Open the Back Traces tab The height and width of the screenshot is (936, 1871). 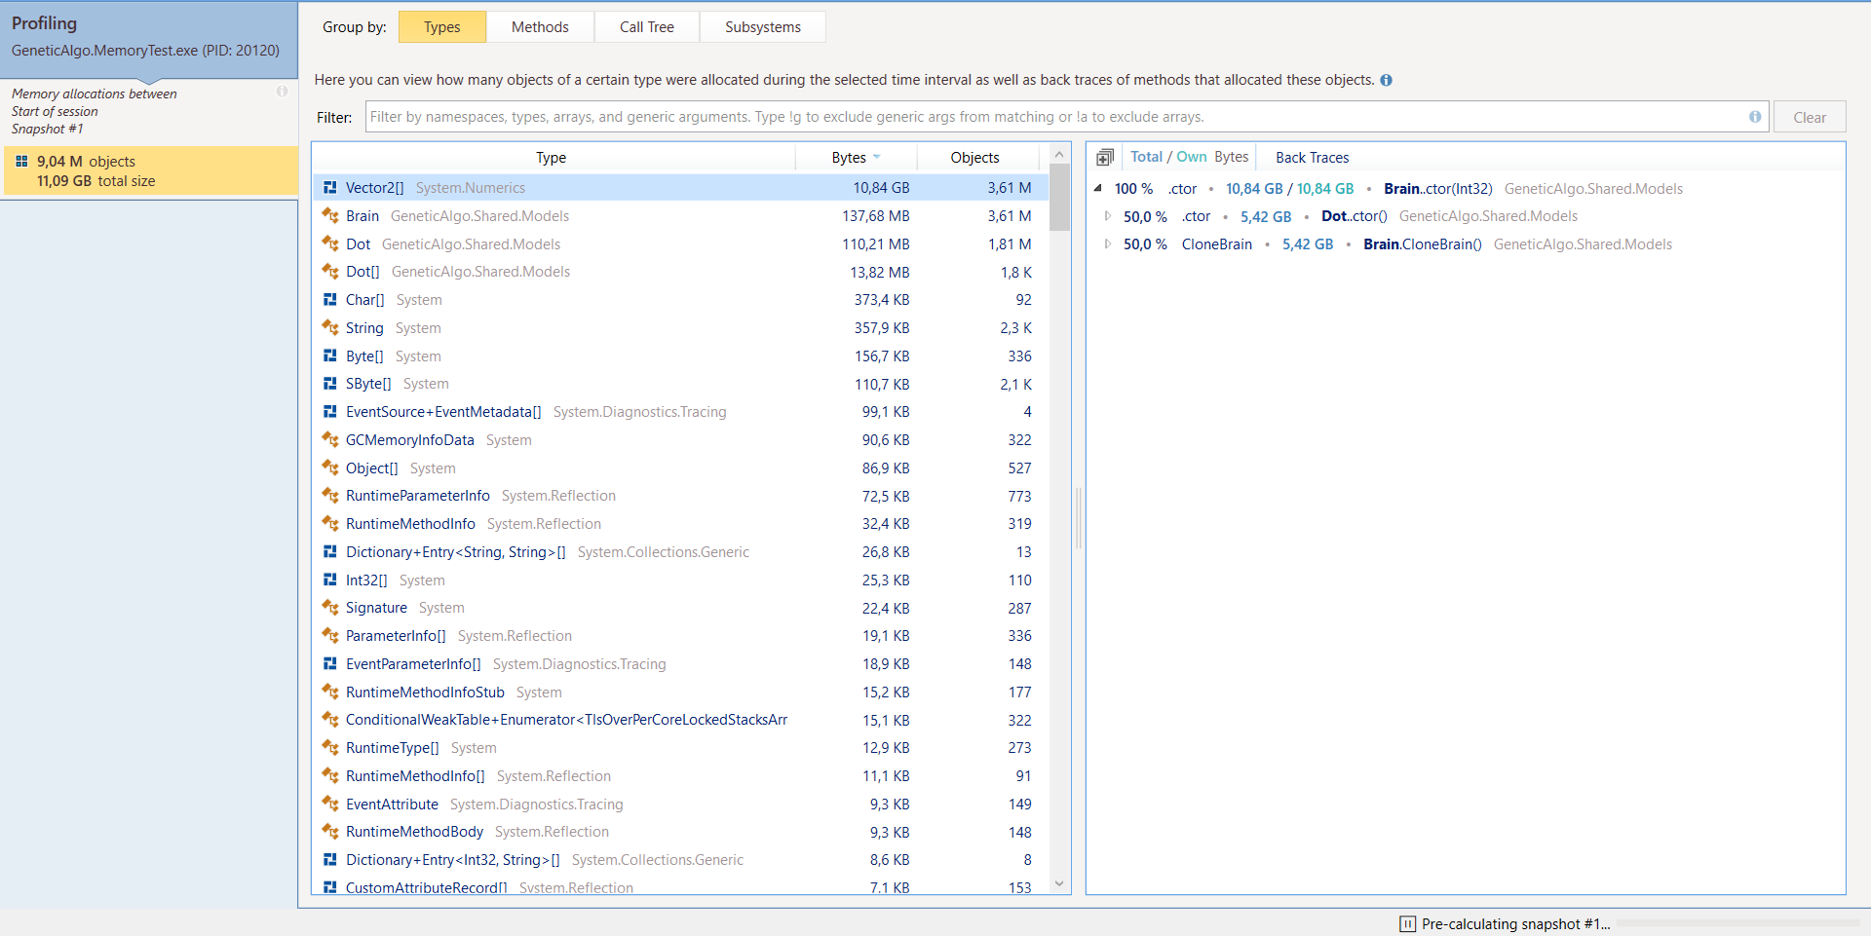click(1312, 158)
